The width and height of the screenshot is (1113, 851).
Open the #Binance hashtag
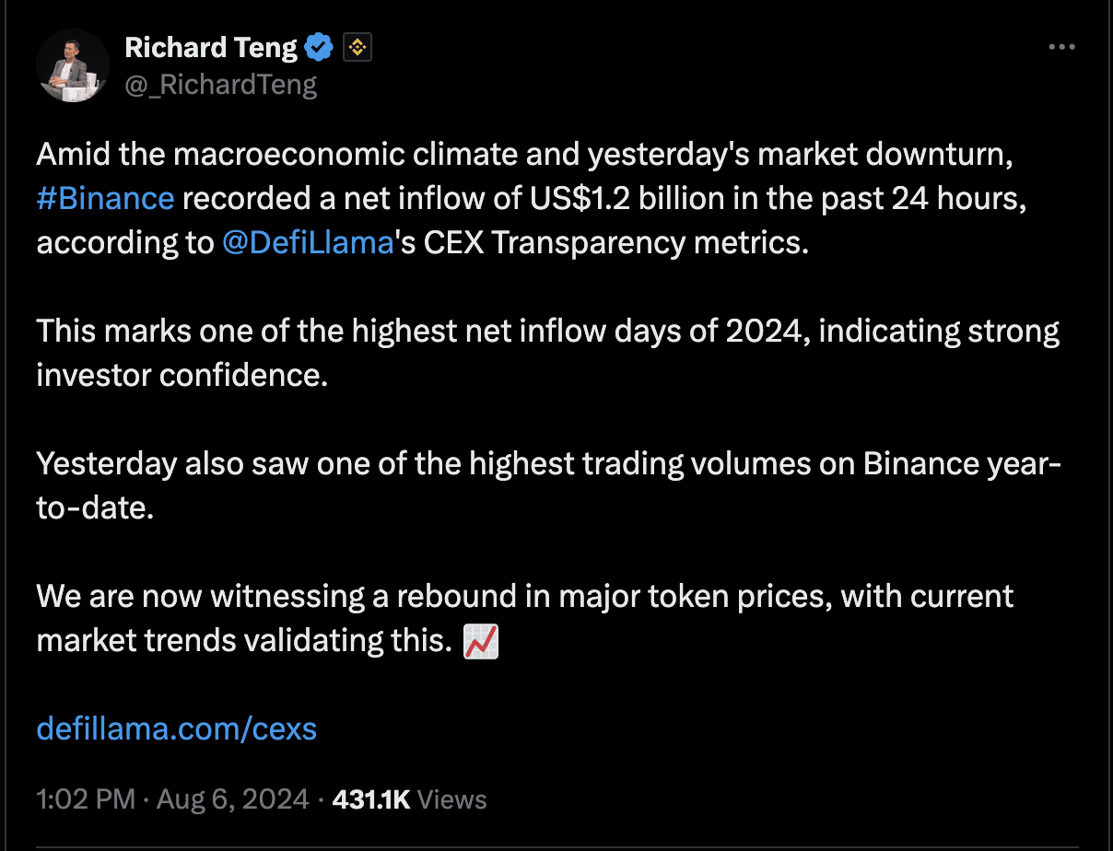pyautogui.click(x=105, y=198)
